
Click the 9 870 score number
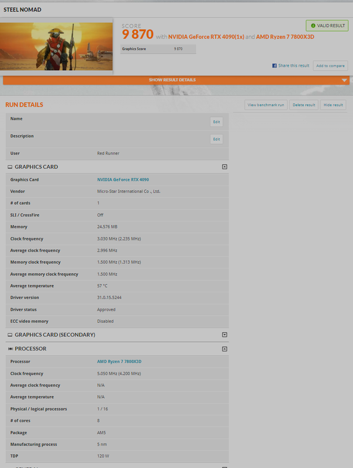(x=138, y=35)
